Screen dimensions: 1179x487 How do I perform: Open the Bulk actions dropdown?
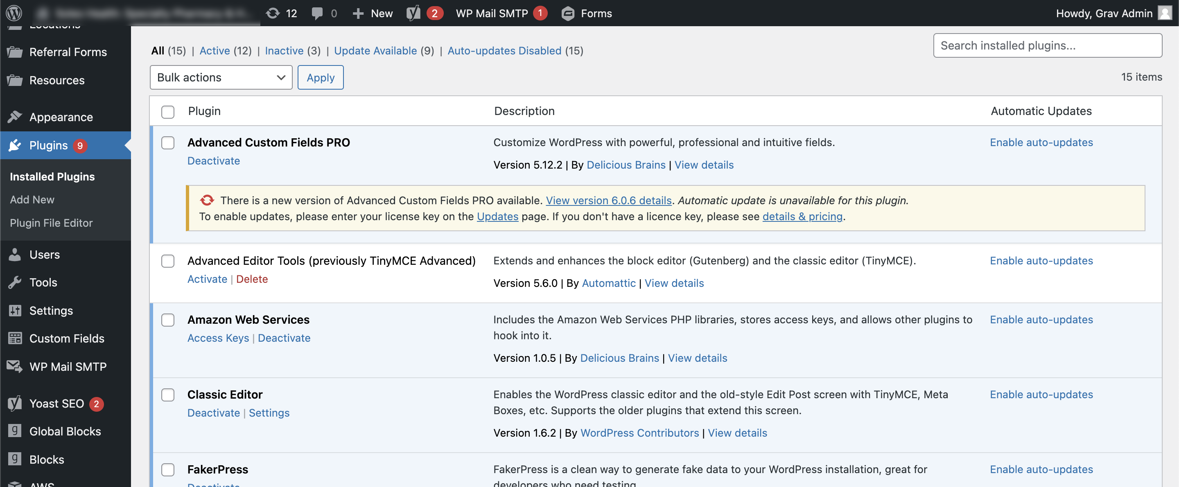(x=221, y=77)
